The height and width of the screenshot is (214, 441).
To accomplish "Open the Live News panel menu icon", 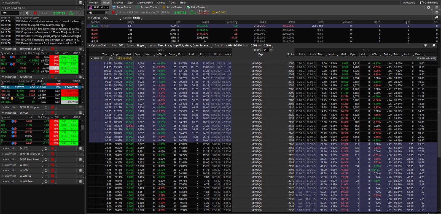I will [x=80, y=8].
